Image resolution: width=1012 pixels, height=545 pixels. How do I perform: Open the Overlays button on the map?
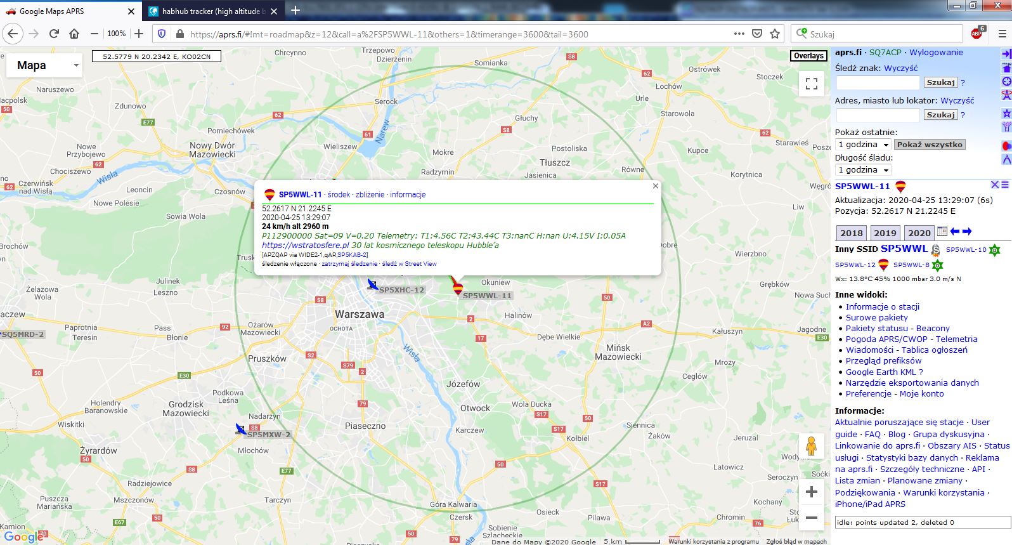click(808, 56)
